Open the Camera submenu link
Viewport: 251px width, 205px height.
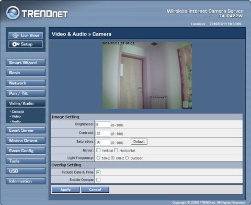[x=18, y=111]
